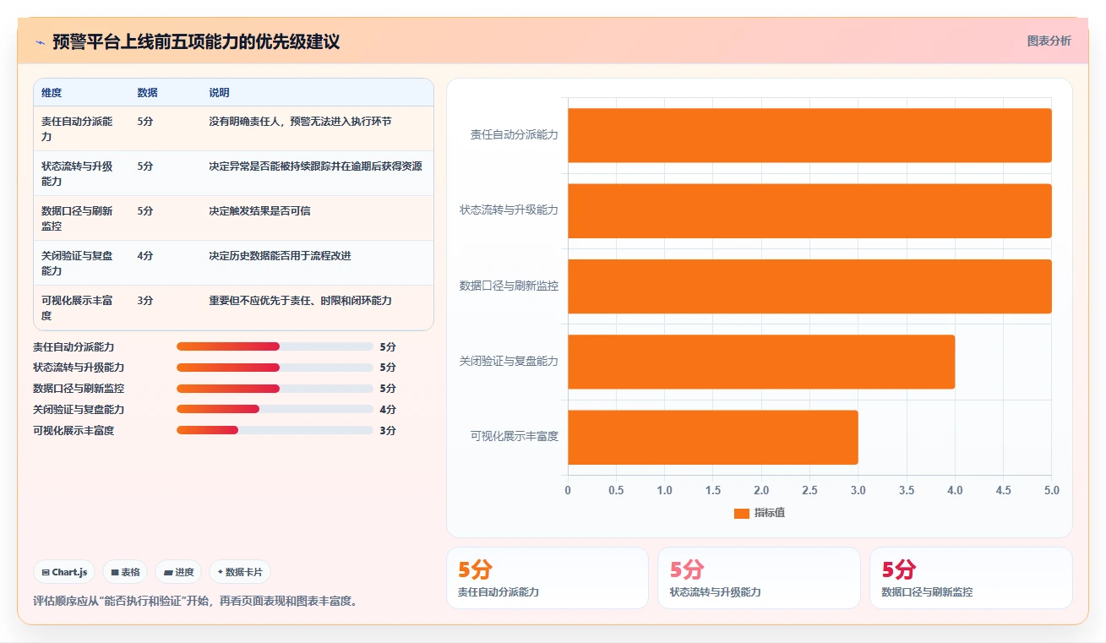
Task: Click the chart bar for 责任自动分派能力
Action: (809, 135)
